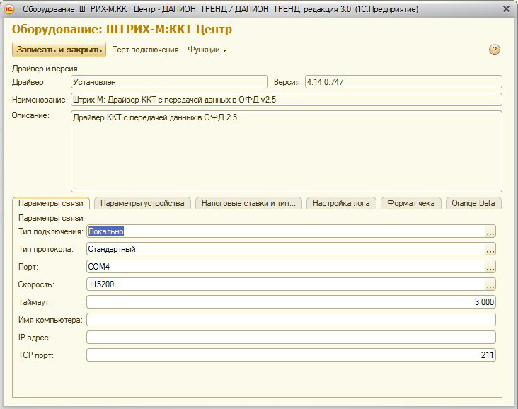Click the Таймаут: label
Screen dimensions: 518x409
(35, 302)
